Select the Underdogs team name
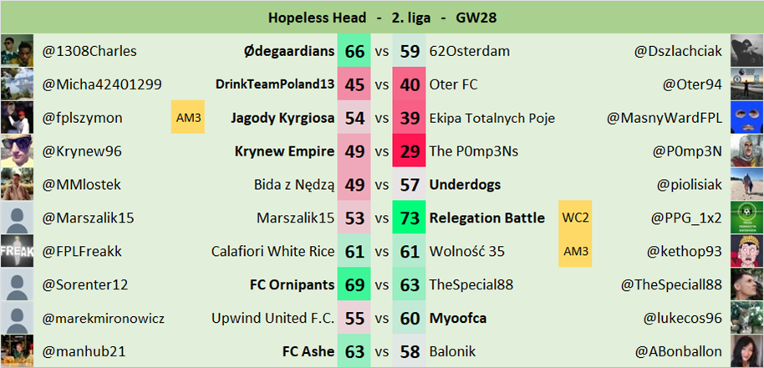764x368 pixels. pos(464,184)
